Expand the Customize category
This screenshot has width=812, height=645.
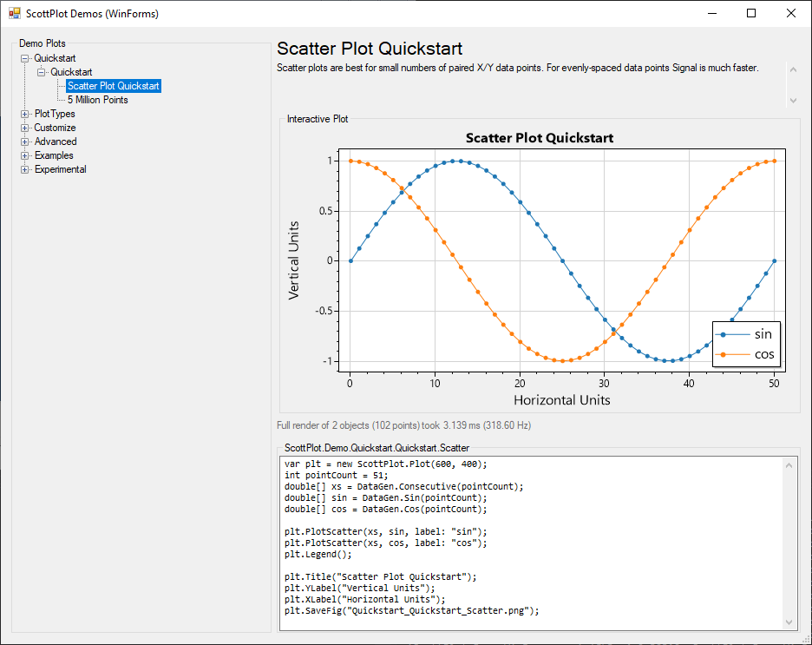25,128
